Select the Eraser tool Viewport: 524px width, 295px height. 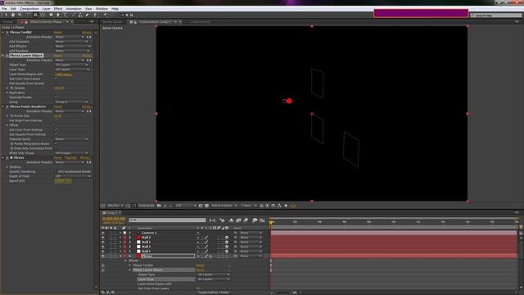88,15
